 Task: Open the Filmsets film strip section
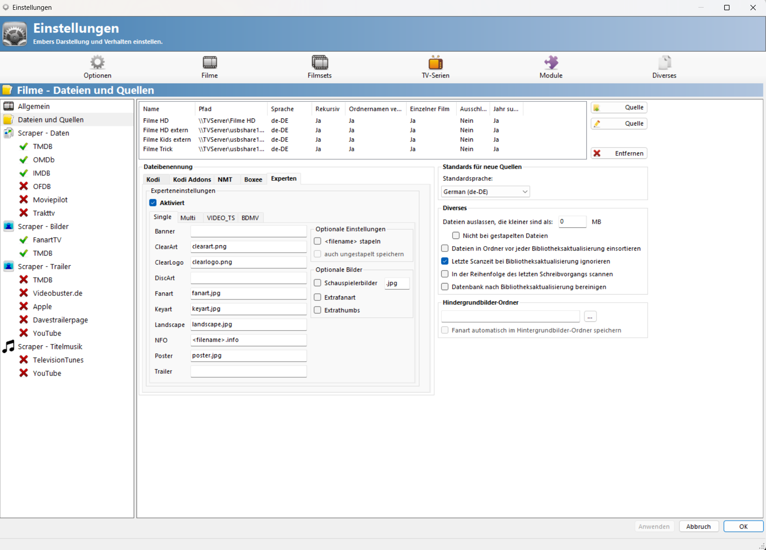point(319,67)
